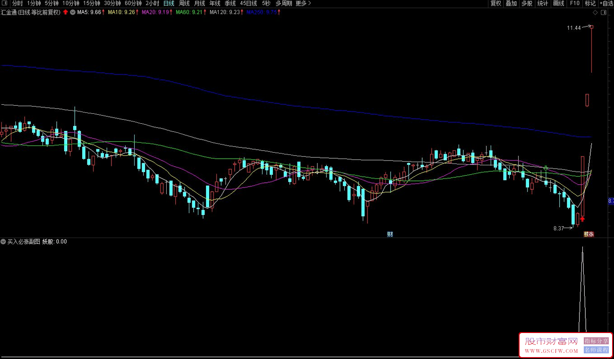Expand the 更多 periods menu
Image resolution: width=614 pixels, height=359 pixels.
click(303, 3)
